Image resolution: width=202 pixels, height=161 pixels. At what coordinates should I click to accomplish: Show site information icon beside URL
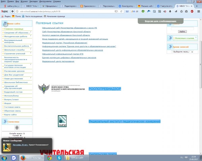[x=17, y=11]
